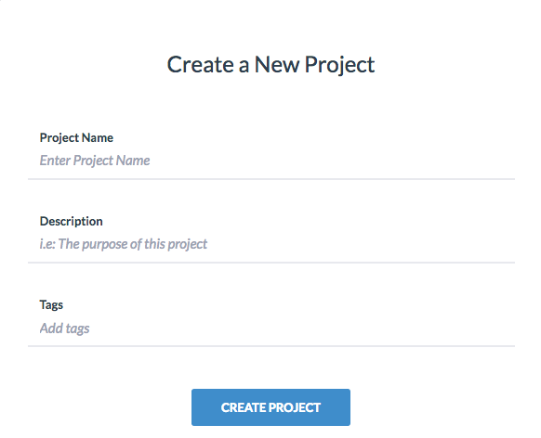Click the 'Add tags' placeholder text

click(x=64, y=328)
